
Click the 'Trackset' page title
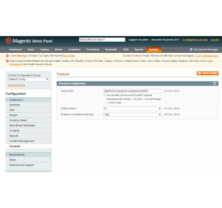tap(63, 74)
